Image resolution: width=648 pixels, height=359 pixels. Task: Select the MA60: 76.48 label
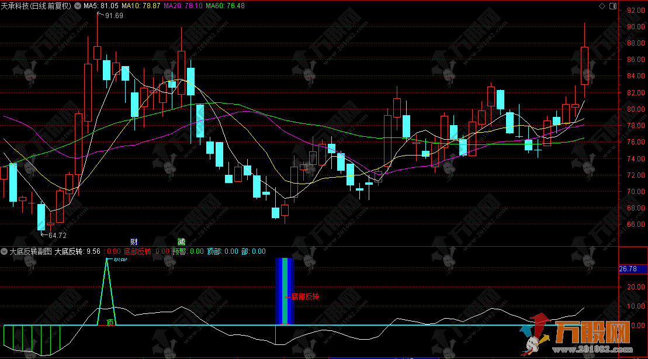coord(225,6)
